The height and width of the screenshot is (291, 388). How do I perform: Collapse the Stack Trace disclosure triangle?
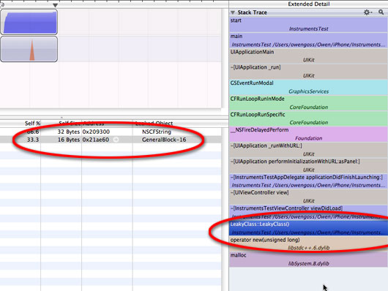click(x=233, y=12)
